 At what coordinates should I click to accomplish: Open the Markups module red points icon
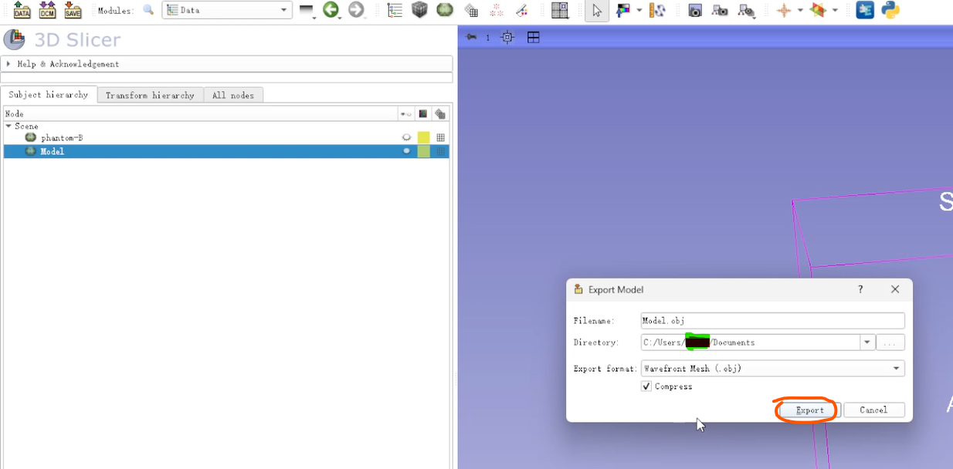(x=497, y=10)
